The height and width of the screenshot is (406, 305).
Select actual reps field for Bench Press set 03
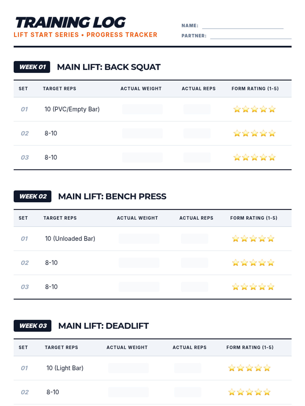[x=194, y=287]
